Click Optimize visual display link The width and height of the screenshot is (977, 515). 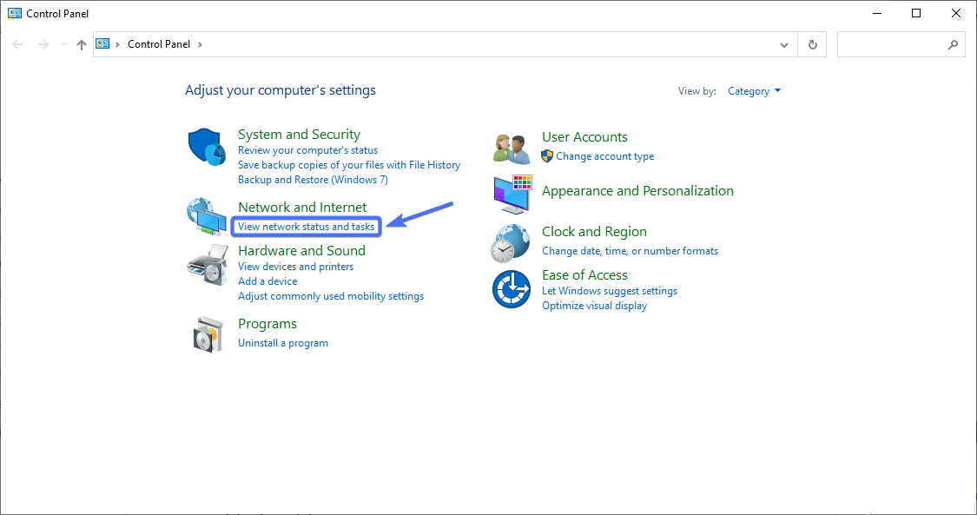coord(594,306)
